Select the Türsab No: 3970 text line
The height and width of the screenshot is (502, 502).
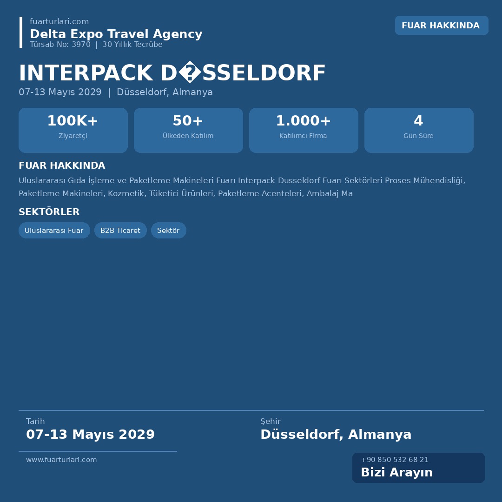tap(96, 45)
